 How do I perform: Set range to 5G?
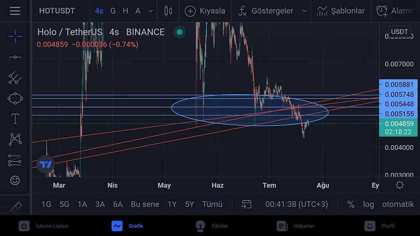[64, 205]
